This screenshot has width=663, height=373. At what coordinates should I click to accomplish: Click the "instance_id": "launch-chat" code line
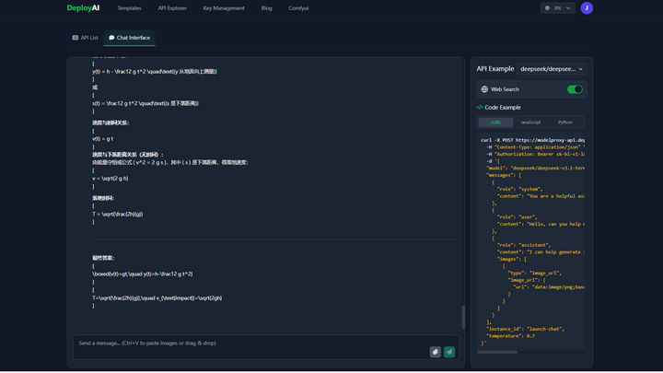tap(525, 329)
